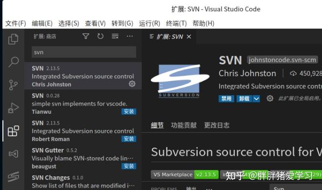Select SVN by Tianwu in list
322x190 pixels.
pos(83,103)
